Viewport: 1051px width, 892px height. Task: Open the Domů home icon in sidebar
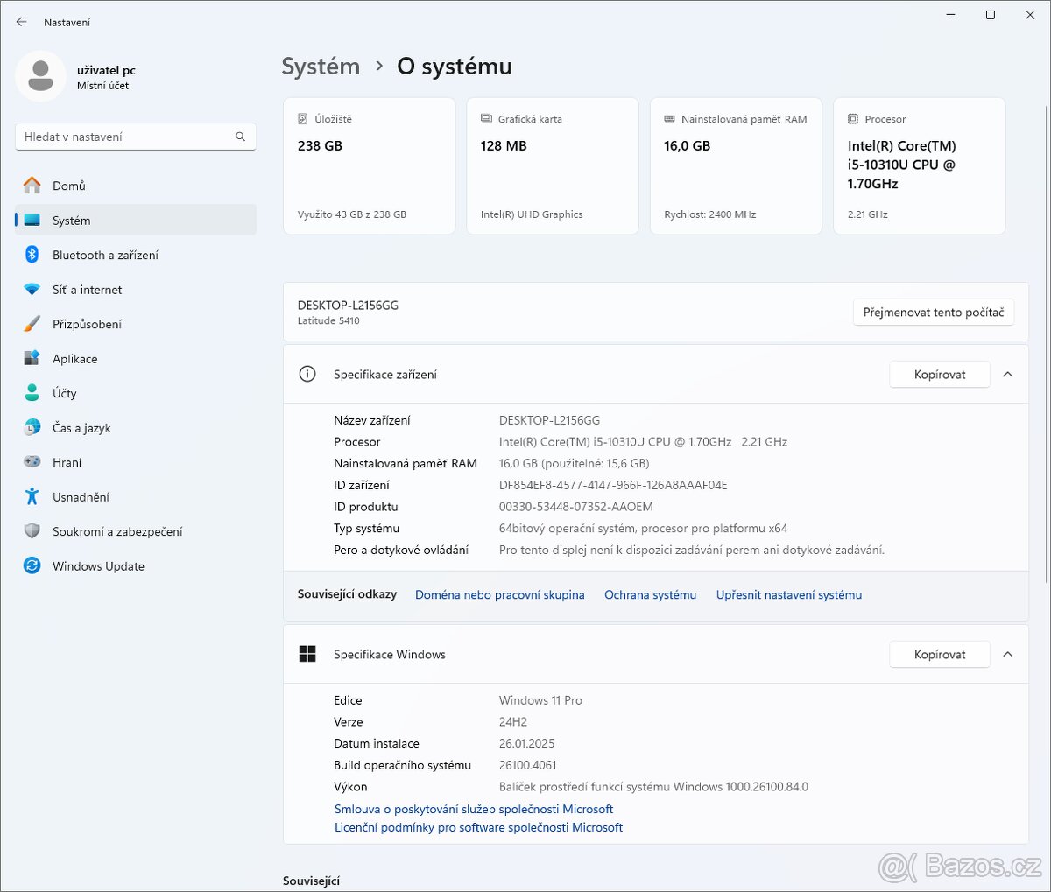pyautogui.click(x=32, y=185)
